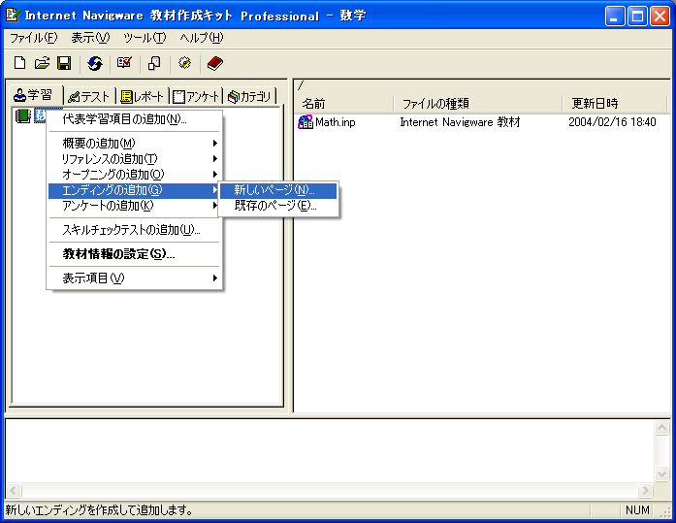Screen dimensions: 676x523
Task: Expand the 概要の追加(M) submenu
Action: [x=135, y=144]
